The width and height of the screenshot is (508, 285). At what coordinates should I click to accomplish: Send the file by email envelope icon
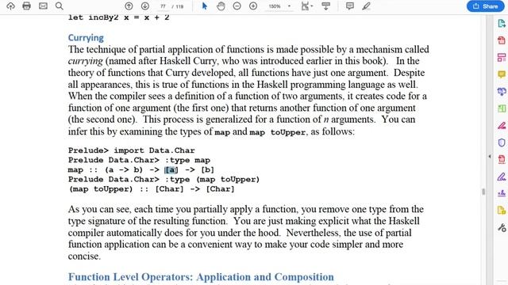point(43,6)
